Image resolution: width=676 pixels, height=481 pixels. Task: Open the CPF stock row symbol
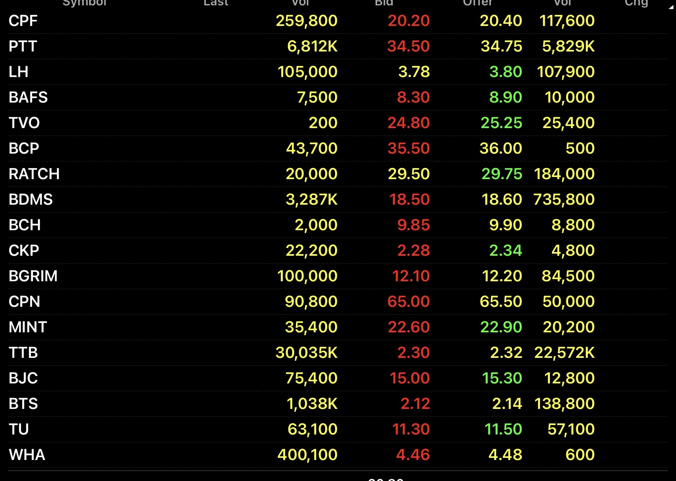click(23, 21)
